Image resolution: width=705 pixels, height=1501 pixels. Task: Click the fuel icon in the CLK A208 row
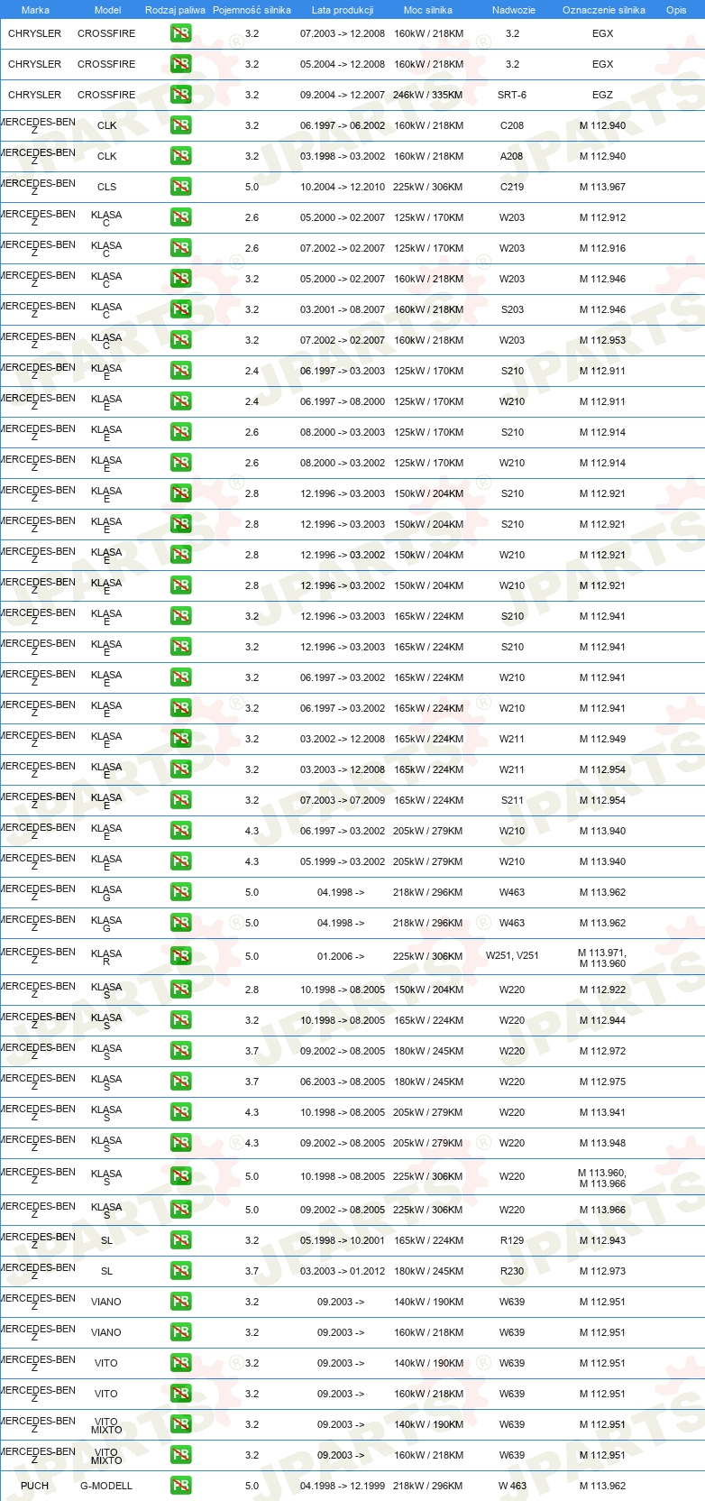coord(181,156)
